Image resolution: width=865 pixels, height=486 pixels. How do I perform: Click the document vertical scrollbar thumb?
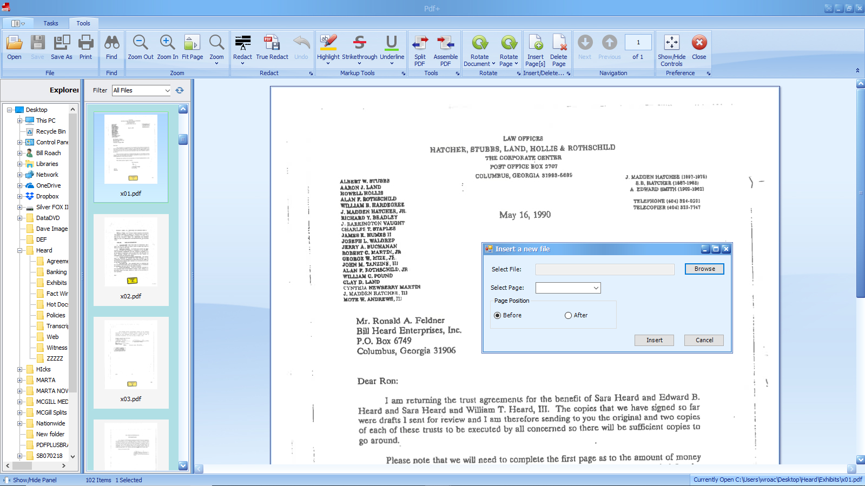(860, 193)
